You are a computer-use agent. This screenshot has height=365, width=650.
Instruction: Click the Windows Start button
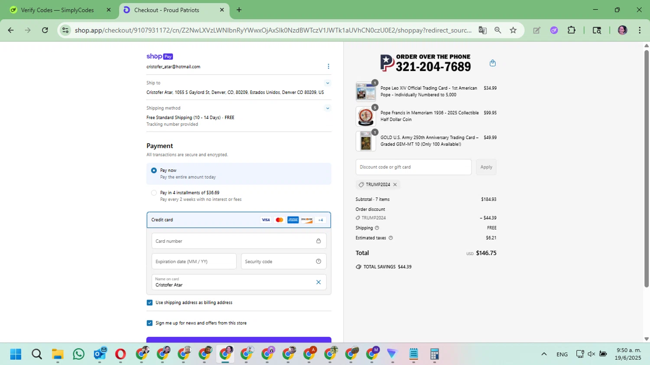click(x=16, y=354)
